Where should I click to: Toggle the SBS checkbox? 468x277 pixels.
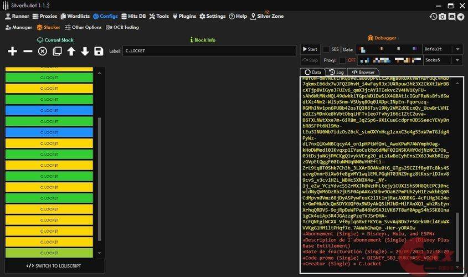tap(326, 49)
